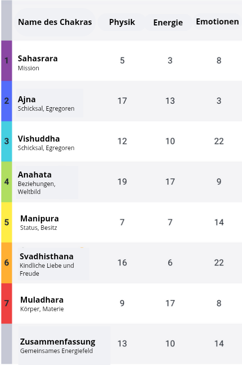Select Manipura Emotionen value 14

pyautogui.click(x=219, y=222)
